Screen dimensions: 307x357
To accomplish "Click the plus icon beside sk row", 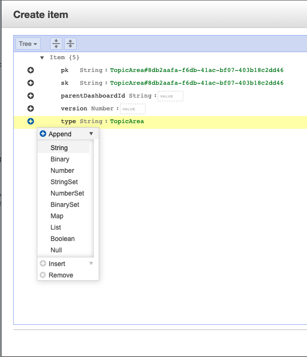I will click(31, 83).
